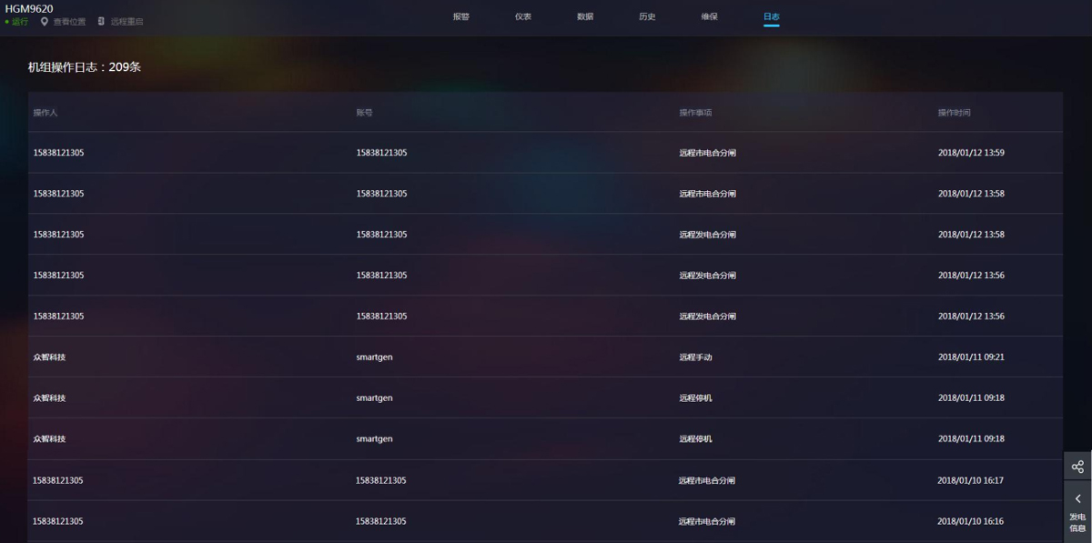Click the location pin icon for 查看位置
Image resolution: width=1092 pixels, height=543 pixels.
point(44,21)
